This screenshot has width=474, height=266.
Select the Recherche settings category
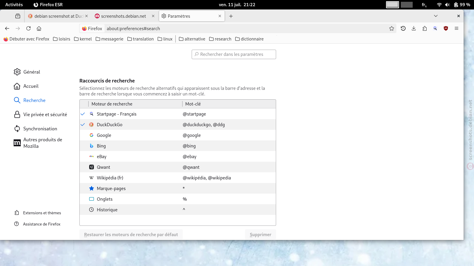[30, 100]
